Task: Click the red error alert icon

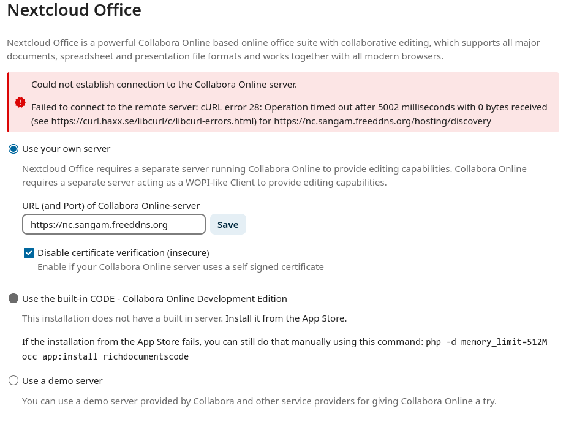Action: pyautogui.click(x=20, y=102)
